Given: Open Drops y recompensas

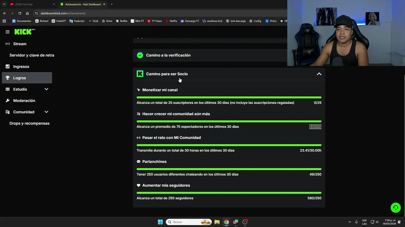Looking at the screenshot, I should pyautogui.click(x=29, y=123).
